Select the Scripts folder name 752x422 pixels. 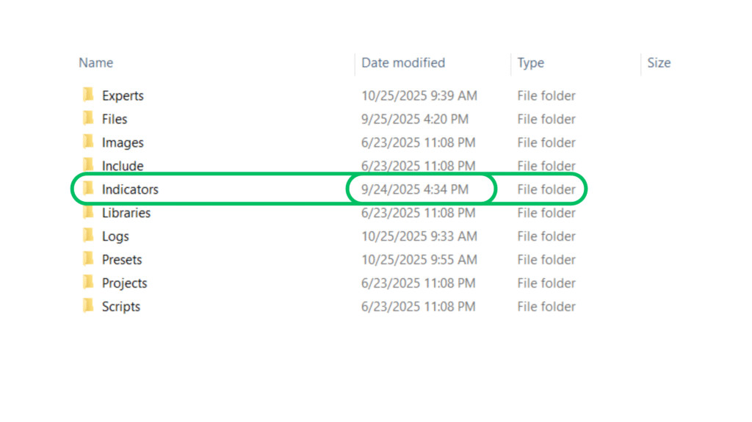point(121,307)
